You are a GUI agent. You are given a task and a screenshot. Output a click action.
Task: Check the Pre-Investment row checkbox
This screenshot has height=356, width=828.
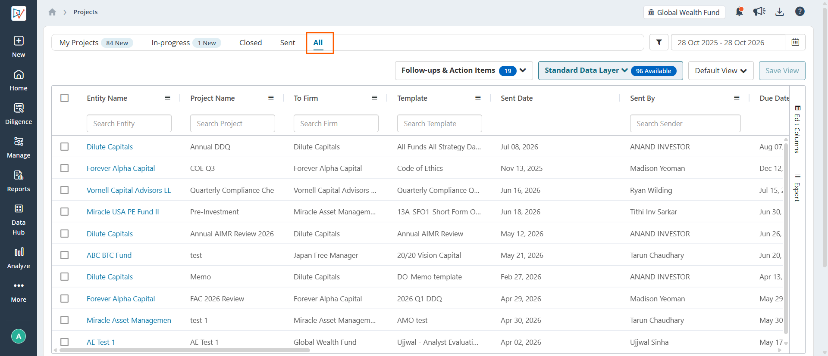[x=65, y=212]
